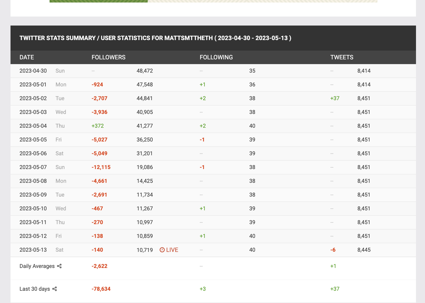The image size is (425, 303).
Task: Click the follower count 10,859
Action: [145, 236]
